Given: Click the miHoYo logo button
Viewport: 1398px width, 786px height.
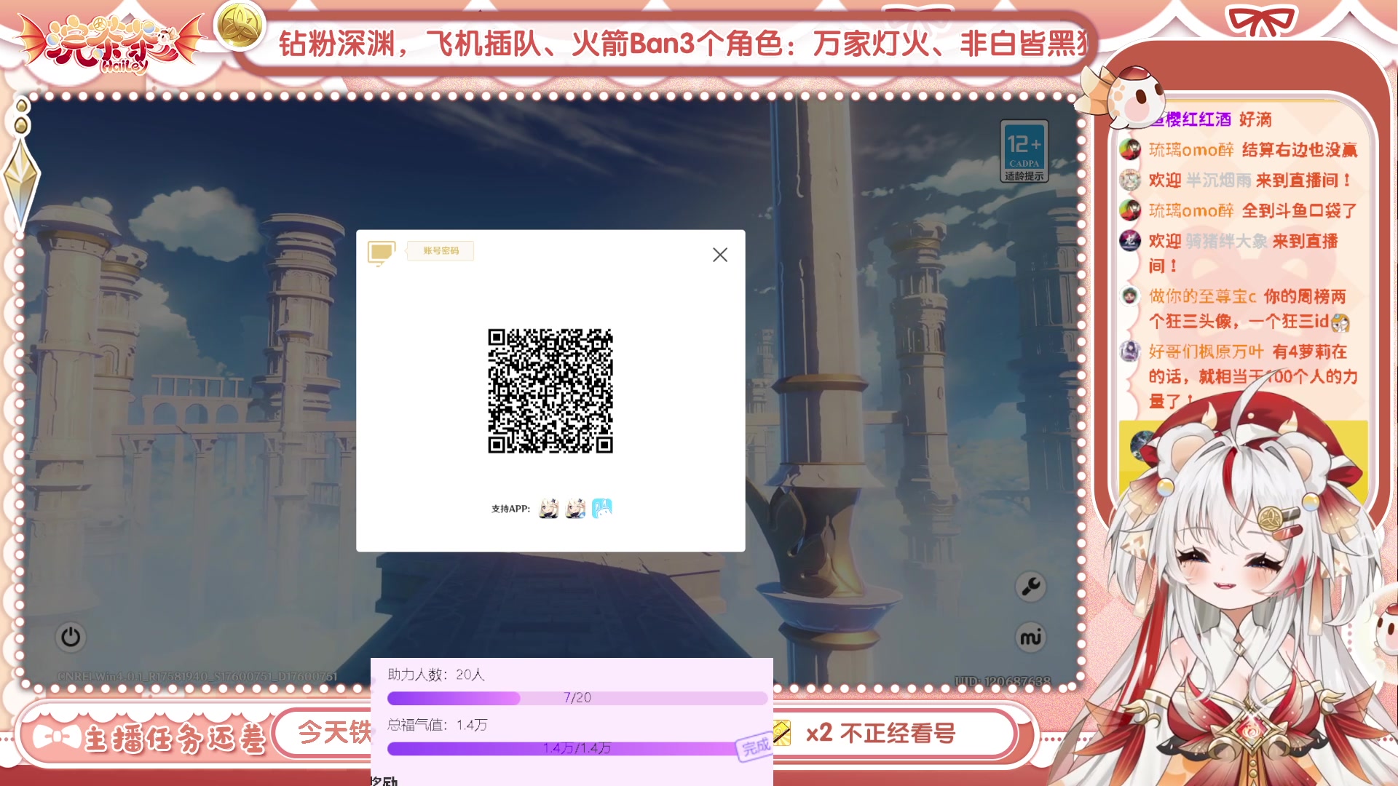Looking at the screenshot, I should [1030, 638].
